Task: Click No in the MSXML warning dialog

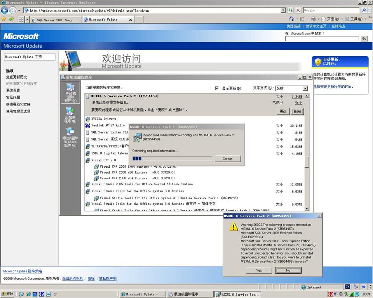Action: 288,270
